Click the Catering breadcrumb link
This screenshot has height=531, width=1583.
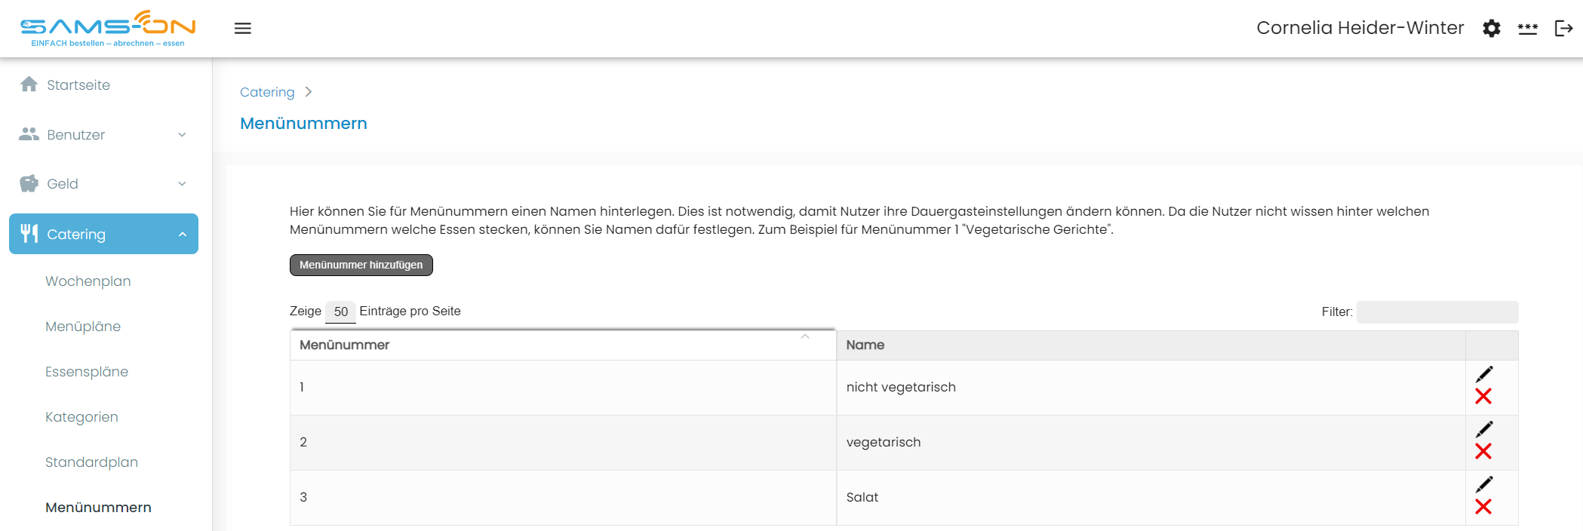point(267,92)
